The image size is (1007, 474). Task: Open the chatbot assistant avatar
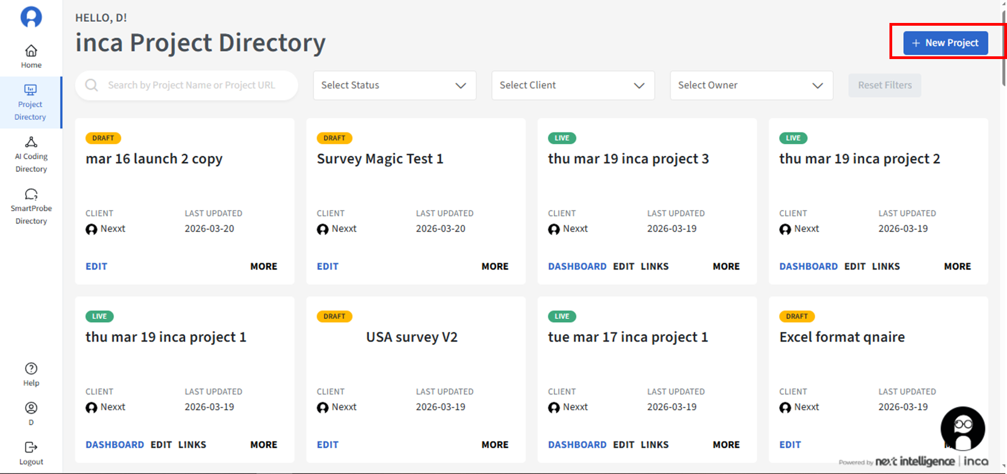pos(962,429)
